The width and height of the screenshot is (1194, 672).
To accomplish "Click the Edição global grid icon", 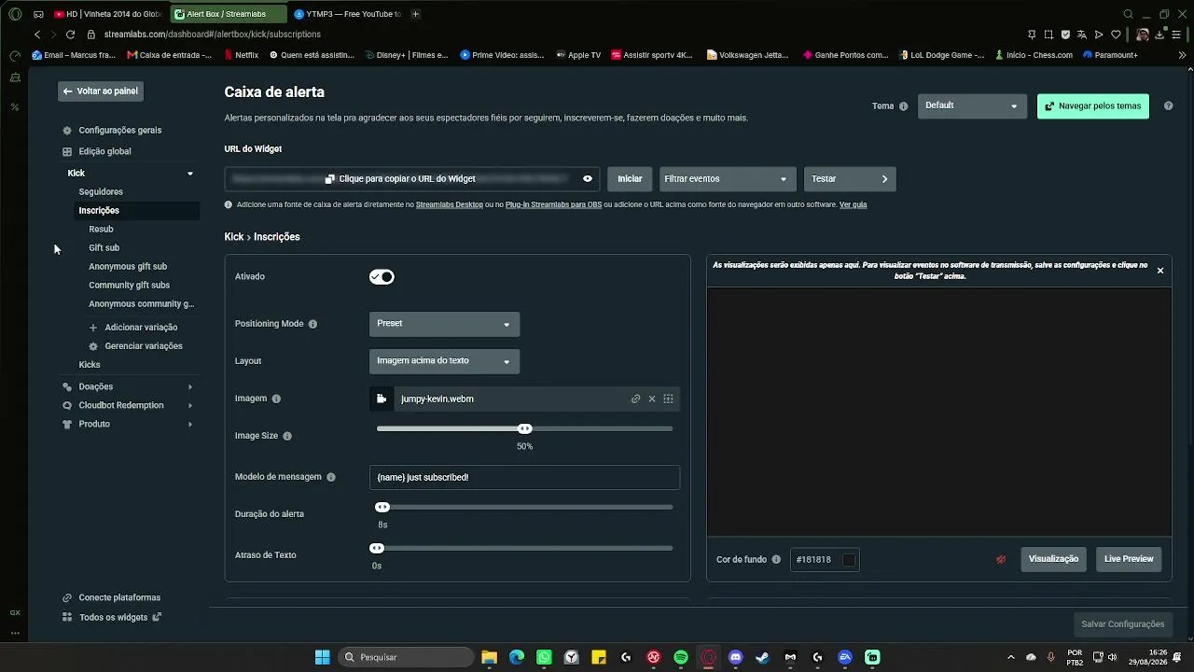I will coord(67,151).
